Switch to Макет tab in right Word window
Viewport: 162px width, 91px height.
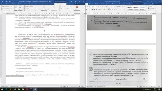click(102, 4)
